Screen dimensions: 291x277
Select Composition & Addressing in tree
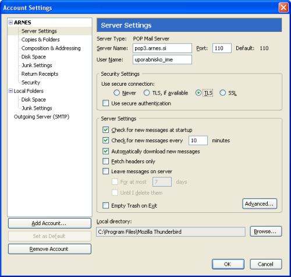pyautogui.click(x=51, y=48)
